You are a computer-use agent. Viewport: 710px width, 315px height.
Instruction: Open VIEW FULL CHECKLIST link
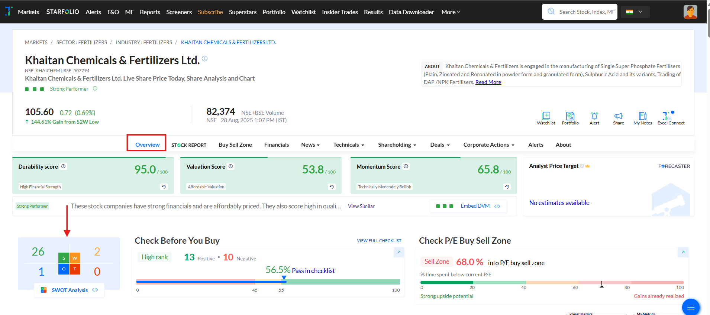(x=379, y=241)
